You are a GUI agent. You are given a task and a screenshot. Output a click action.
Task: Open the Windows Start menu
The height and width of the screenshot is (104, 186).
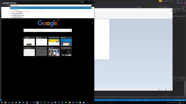click(2, 103)
